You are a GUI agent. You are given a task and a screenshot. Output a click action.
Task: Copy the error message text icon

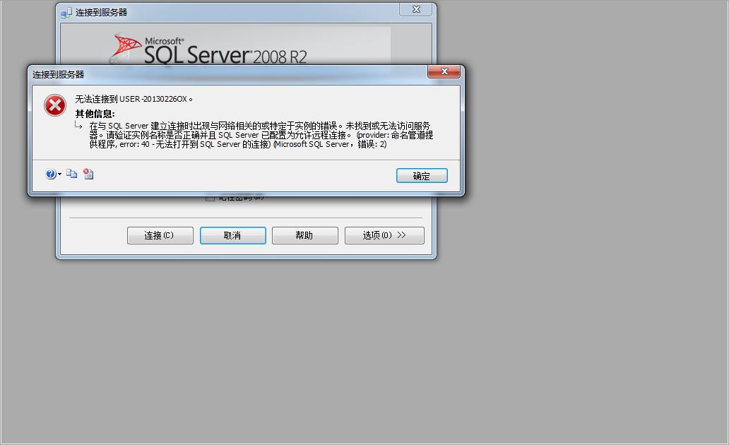(x=71, y=174)
